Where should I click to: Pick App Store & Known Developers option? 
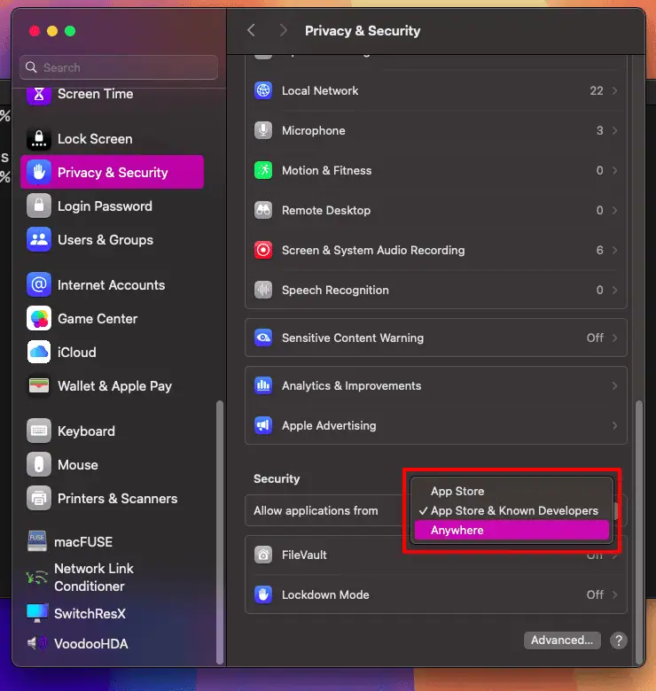514,510
